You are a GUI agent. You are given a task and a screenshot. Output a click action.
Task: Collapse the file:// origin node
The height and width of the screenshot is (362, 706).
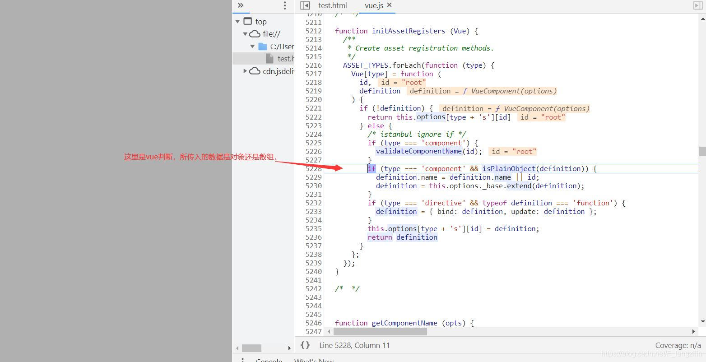[x=245, y=34]
